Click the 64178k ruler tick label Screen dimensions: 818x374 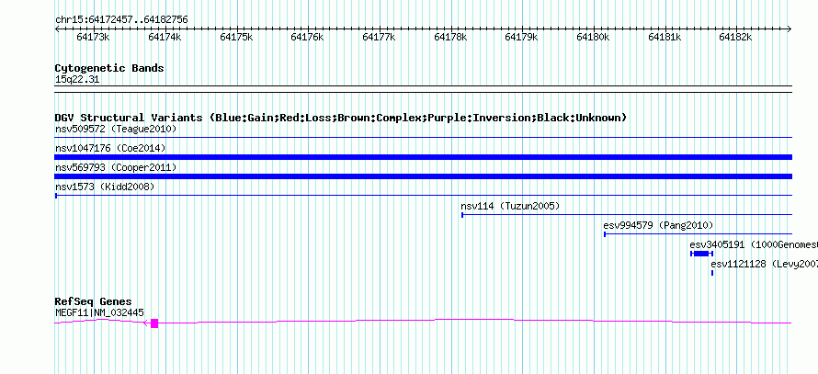pyautogui.click(x=450, y=37)
